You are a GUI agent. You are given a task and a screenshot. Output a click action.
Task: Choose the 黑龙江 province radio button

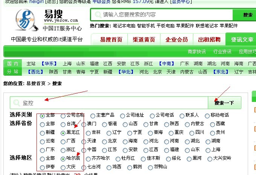(x=63, y=133)
